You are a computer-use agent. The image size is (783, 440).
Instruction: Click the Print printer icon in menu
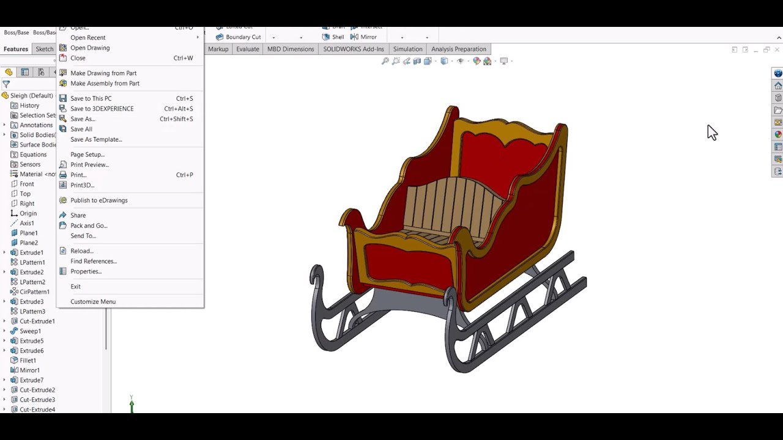(x=63, y=175)
